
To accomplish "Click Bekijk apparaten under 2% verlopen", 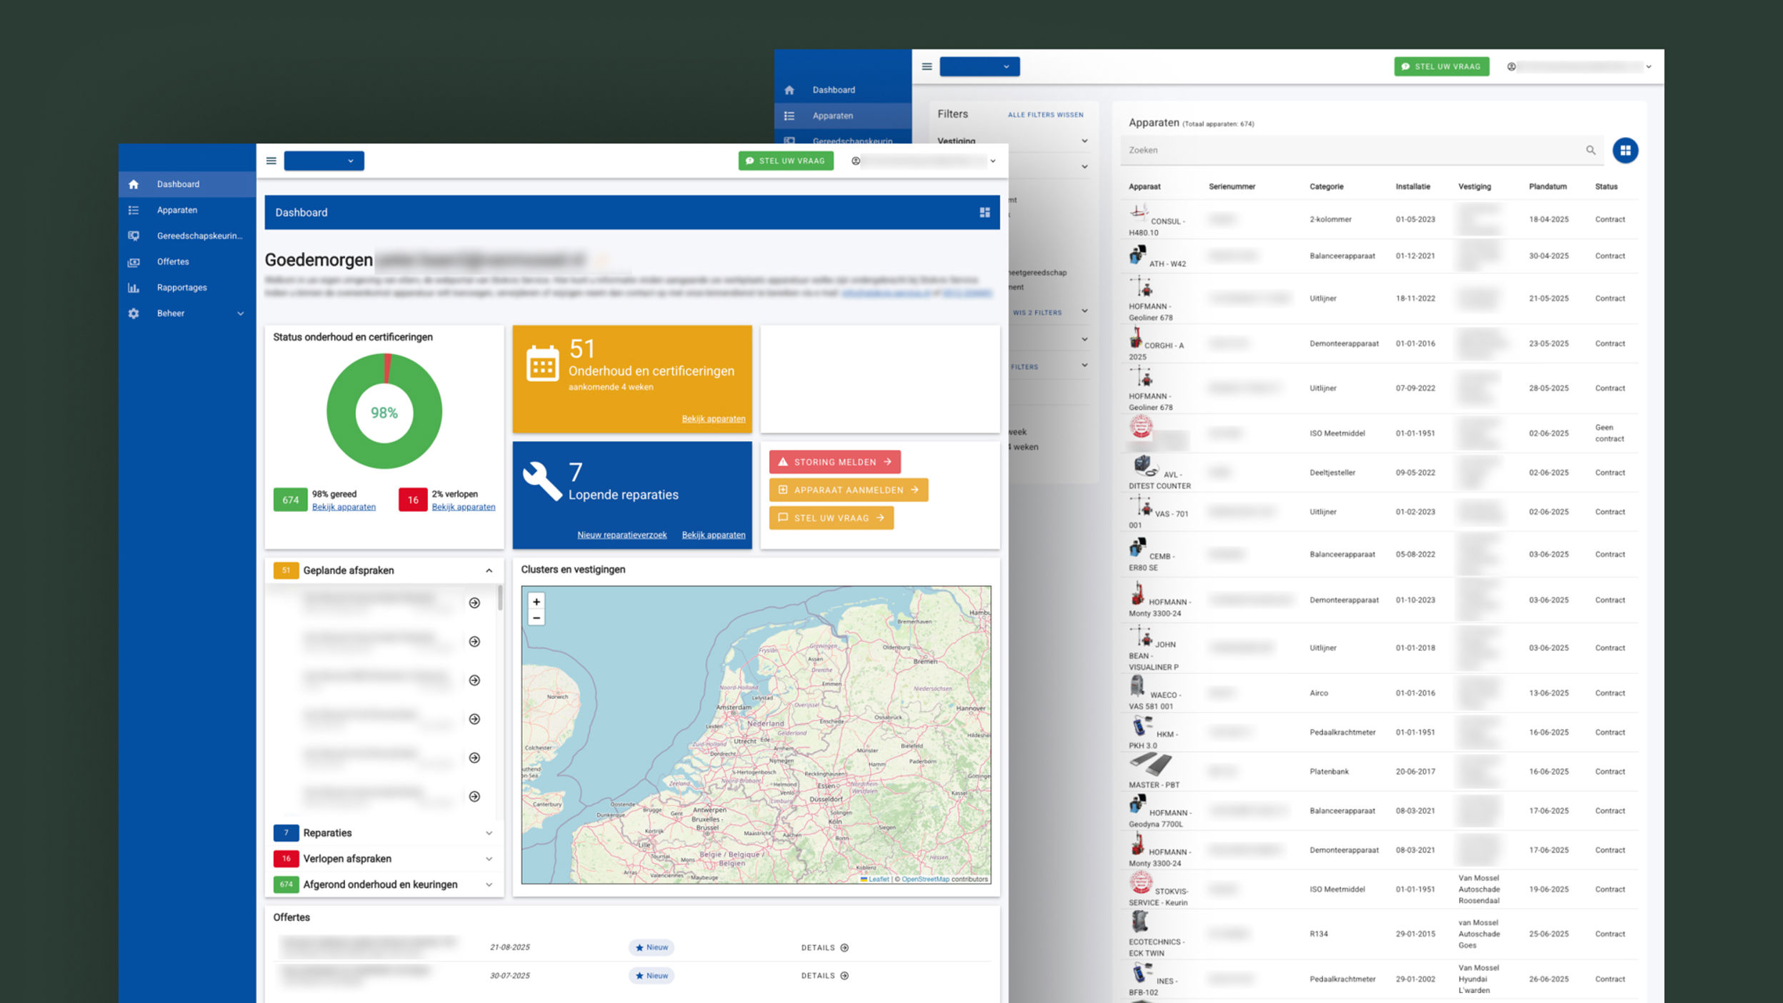I will pyautogui.click(x=464, y=507).
